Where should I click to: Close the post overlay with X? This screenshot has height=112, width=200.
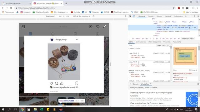click(x=105, y=26)
